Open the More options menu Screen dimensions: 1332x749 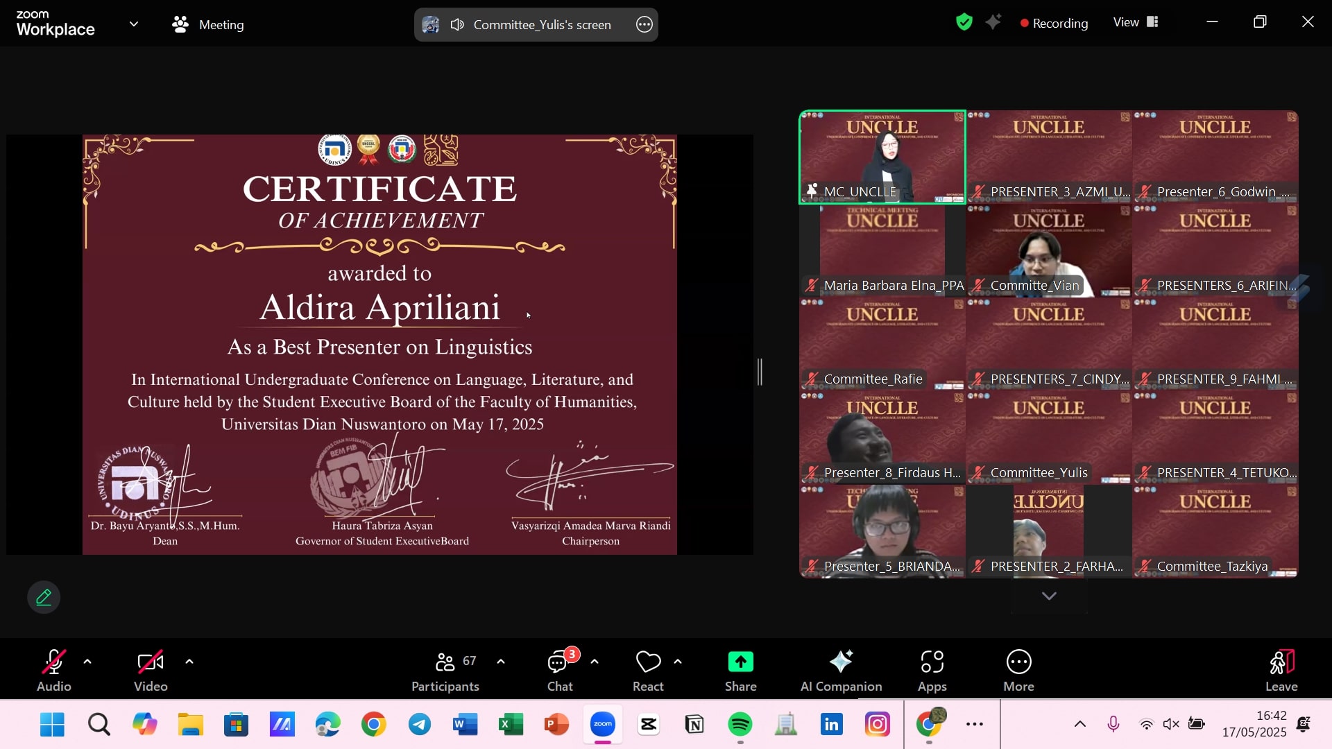click(1018, 671)
